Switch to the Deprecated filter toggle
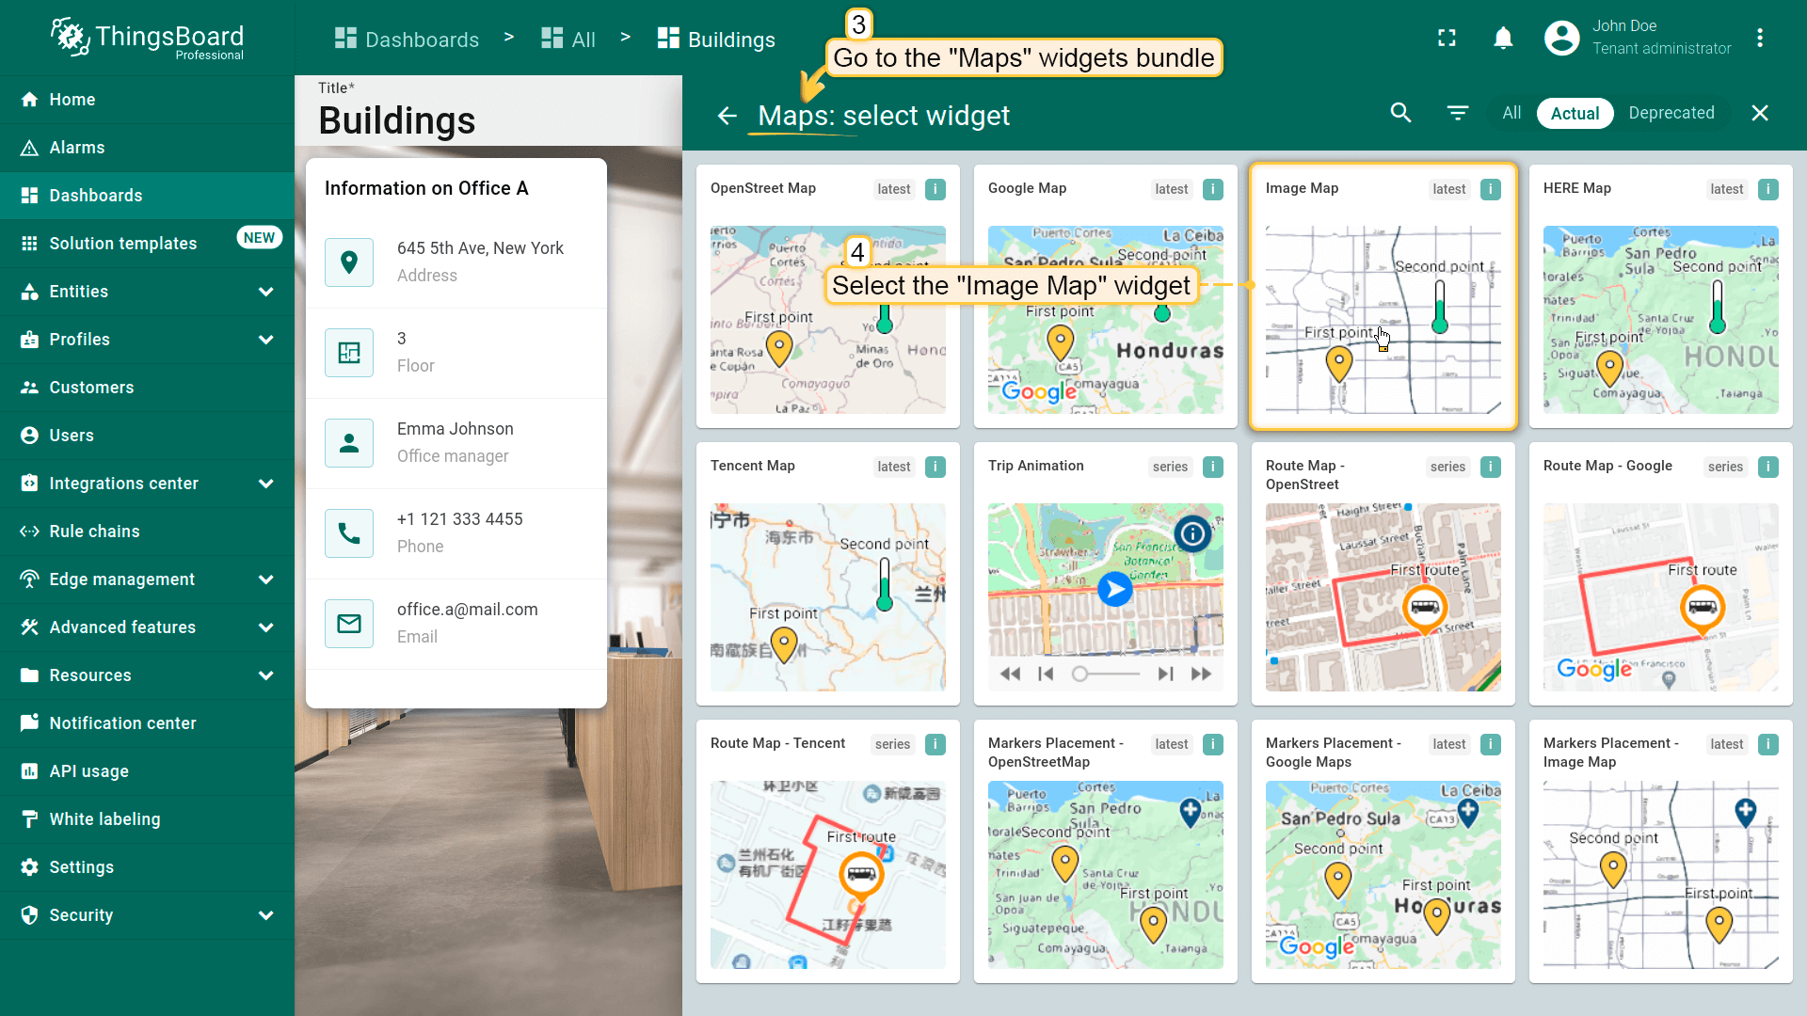This screenshot has width=1807, height=1016. tap(1671, 113)
